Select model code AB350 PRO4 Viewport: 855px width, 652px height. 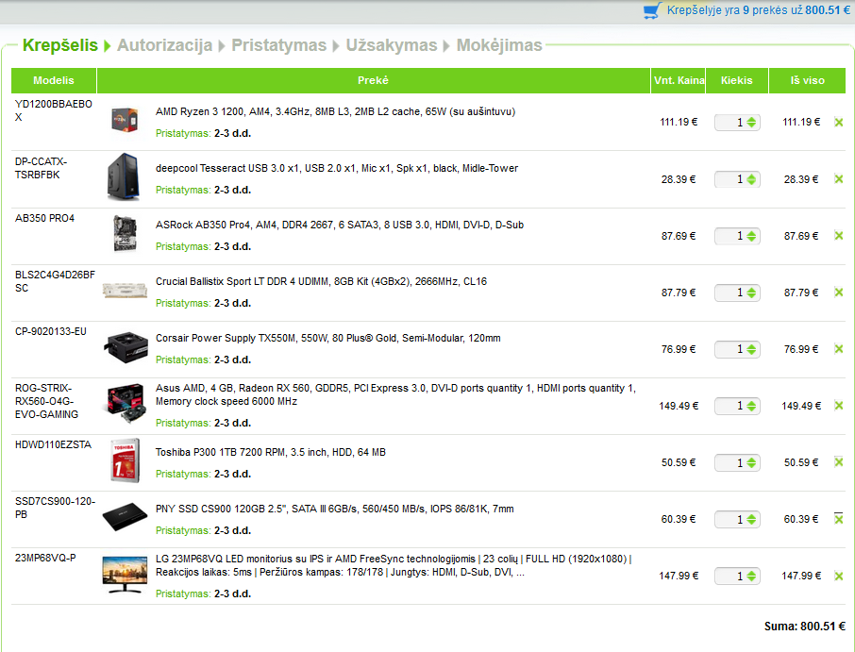[x=44, y=219]
